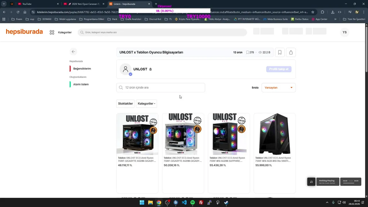The image size is (368, 207).
Task: Open File Explorer from the taskbar
Action: (x=150, y=202)
